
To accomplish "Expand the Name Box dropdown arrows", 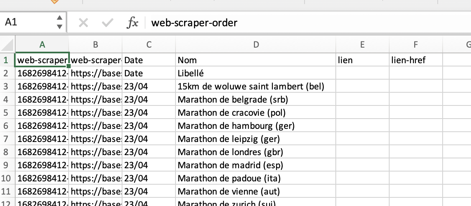I will pyautogui.click(x=60, y=22).
